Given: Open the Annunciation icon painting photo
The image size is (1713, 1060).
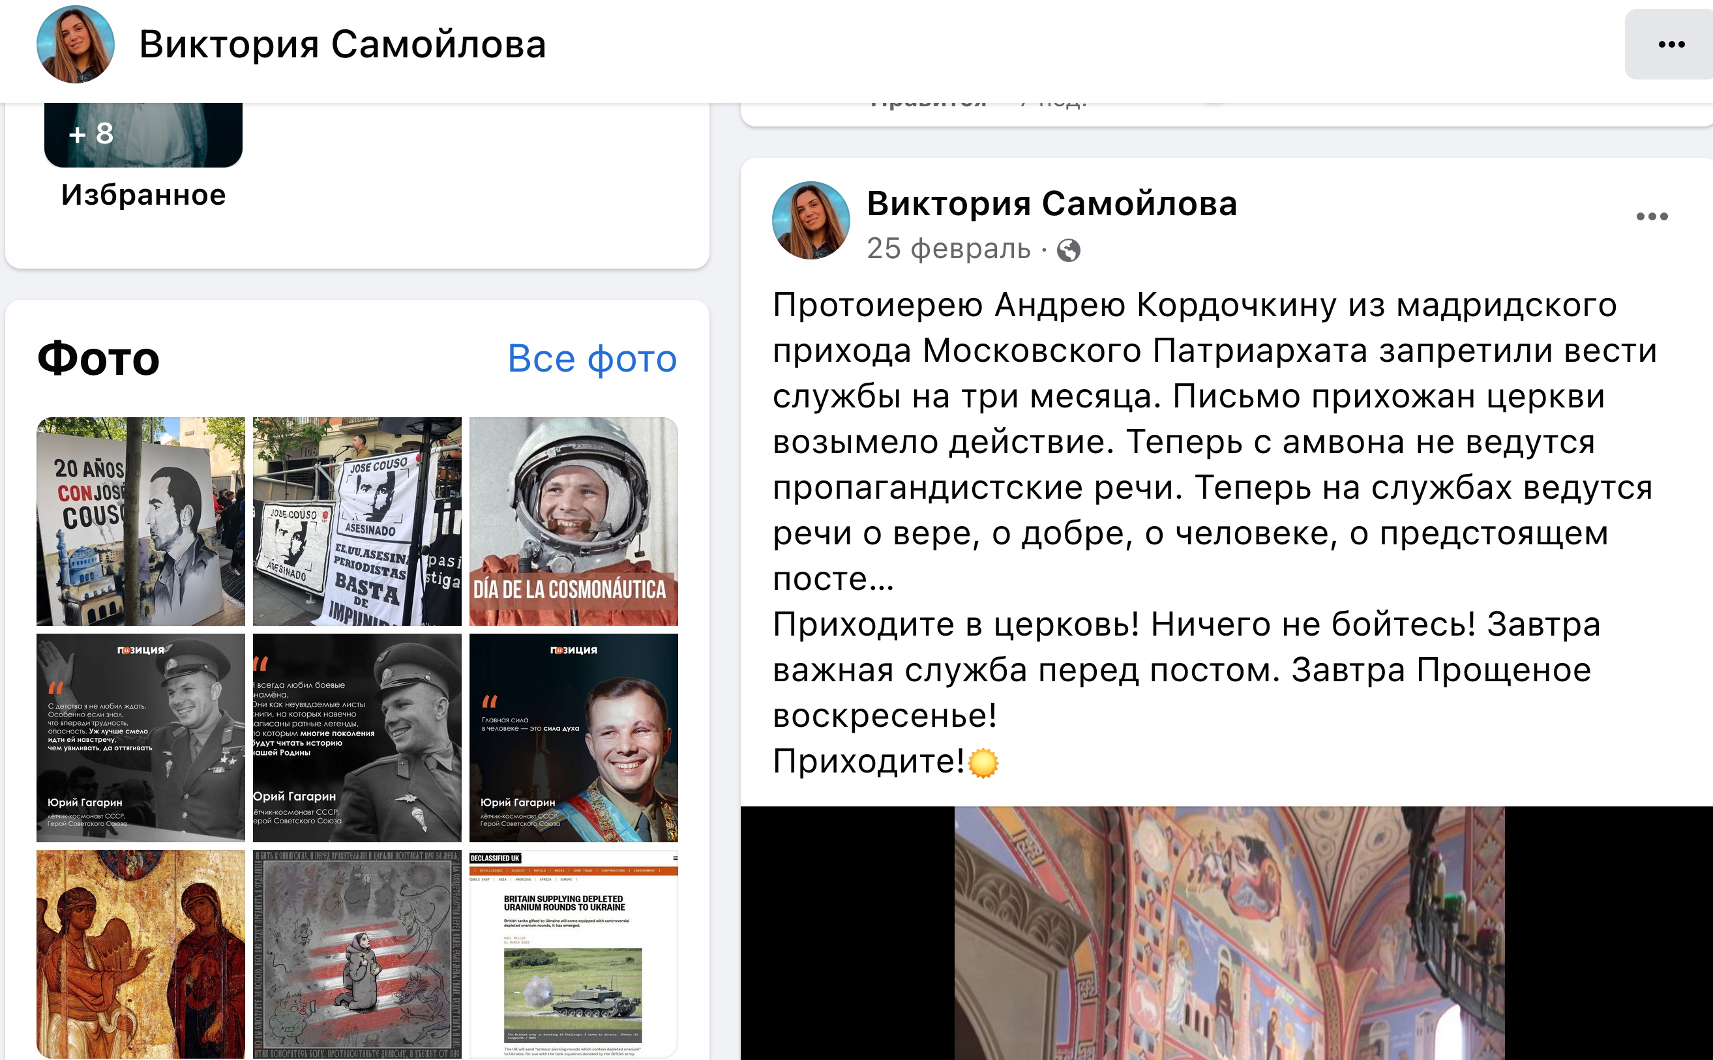Looking at the screenshot, I should pos(141,954).
